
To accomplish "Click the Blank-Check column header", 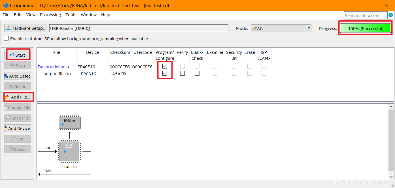I will pyautogui.click(x=197, y=55).
